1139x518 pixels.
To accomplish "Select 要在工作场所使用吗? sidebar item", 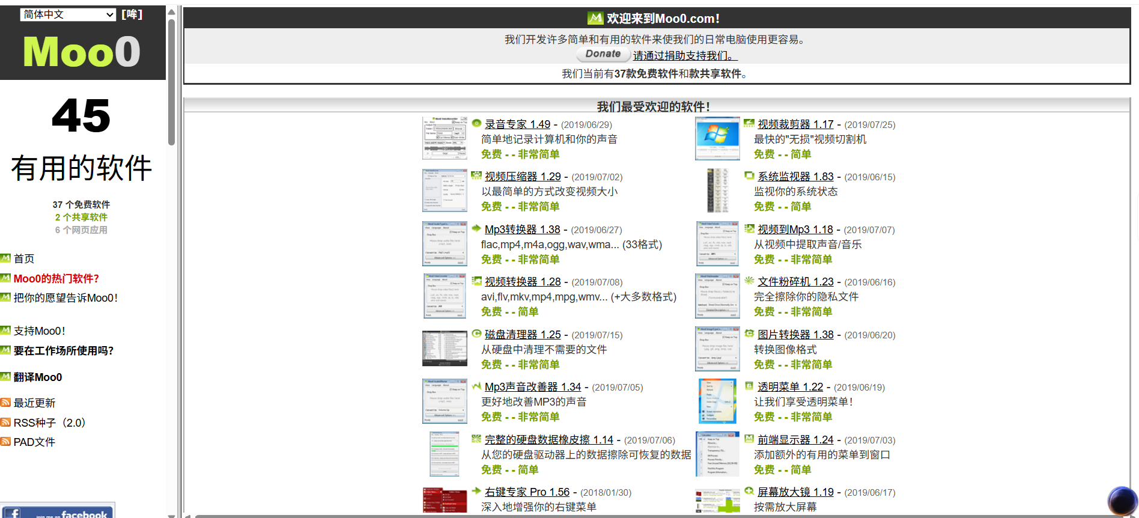I will coord(64,351).
